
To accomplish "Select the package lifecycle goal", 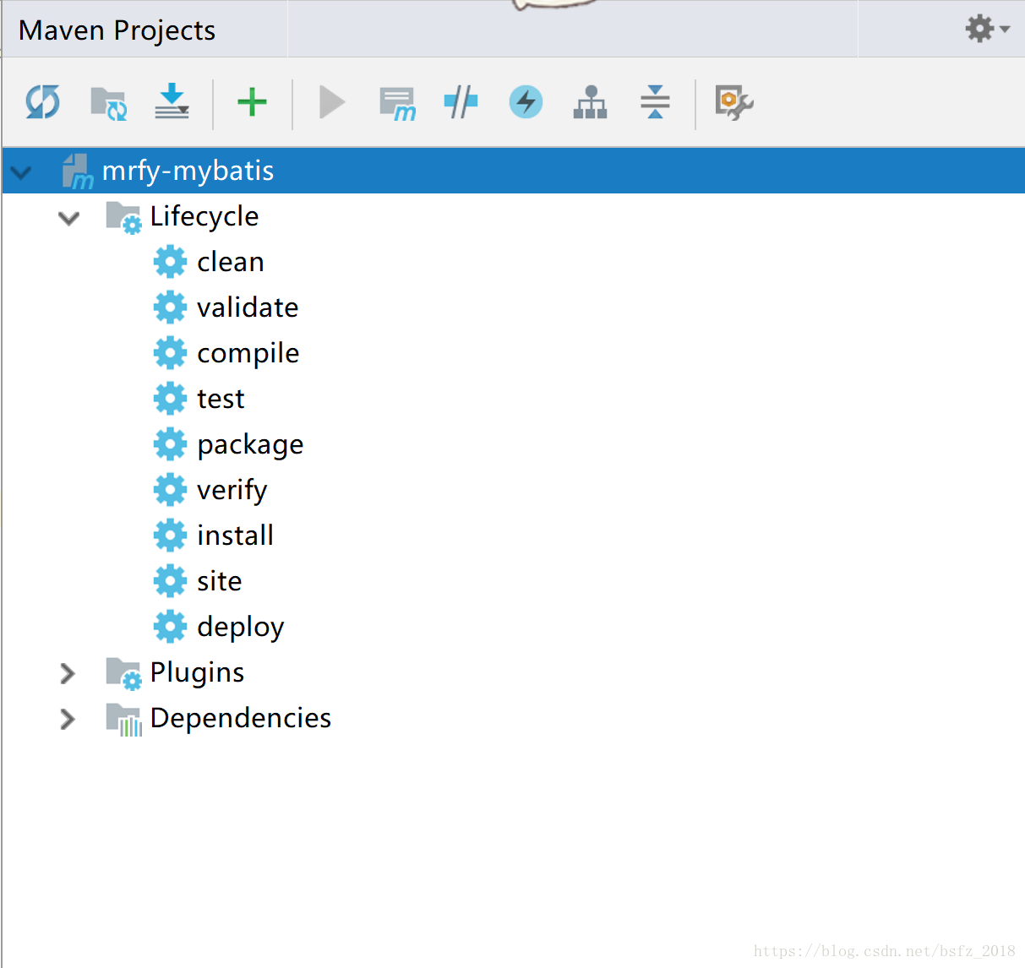I will [250, 444].
